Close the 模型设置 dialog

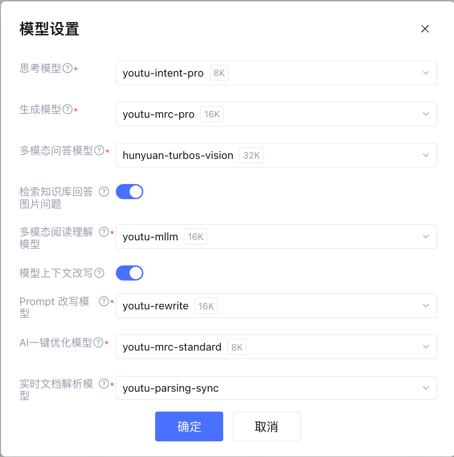[425, 29]
